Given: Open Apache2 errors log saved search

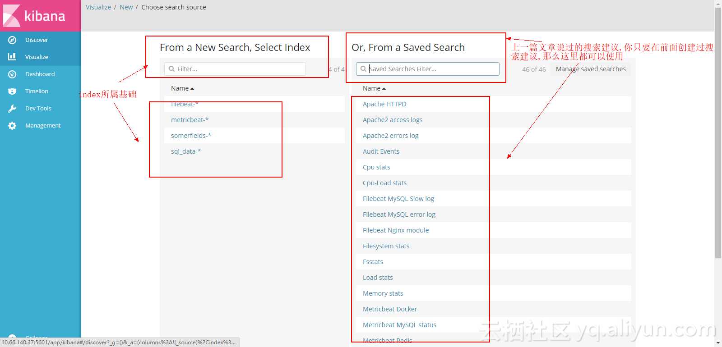Looking at the screenshot, I should click(x=391, y=136).
